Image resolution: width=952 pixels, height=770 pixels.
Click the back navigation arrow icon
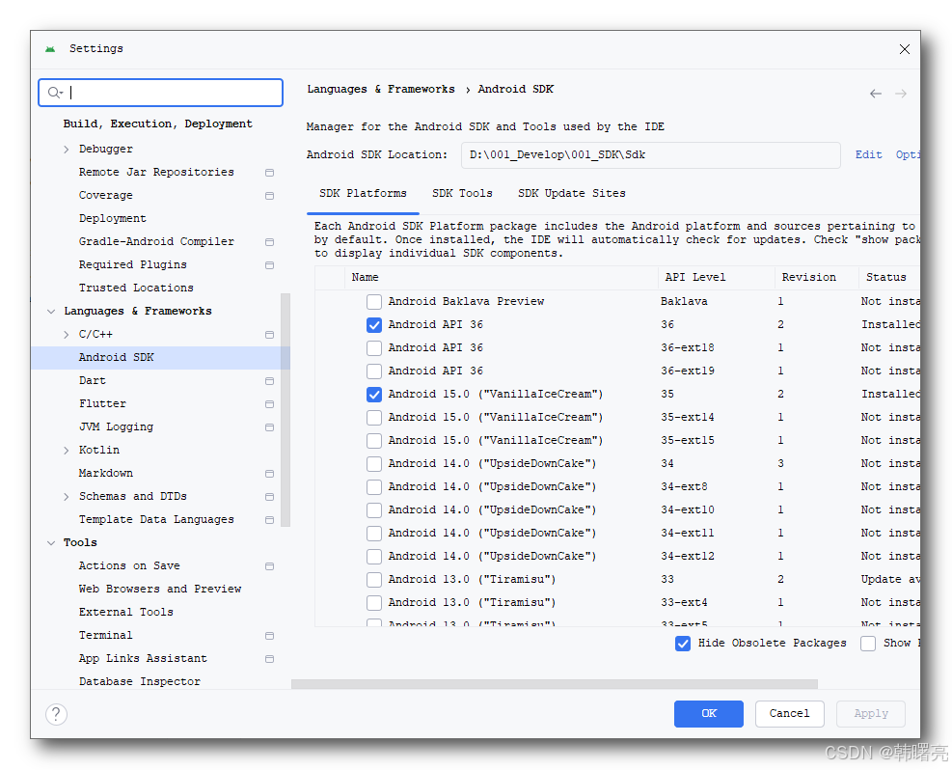[875, 94]
